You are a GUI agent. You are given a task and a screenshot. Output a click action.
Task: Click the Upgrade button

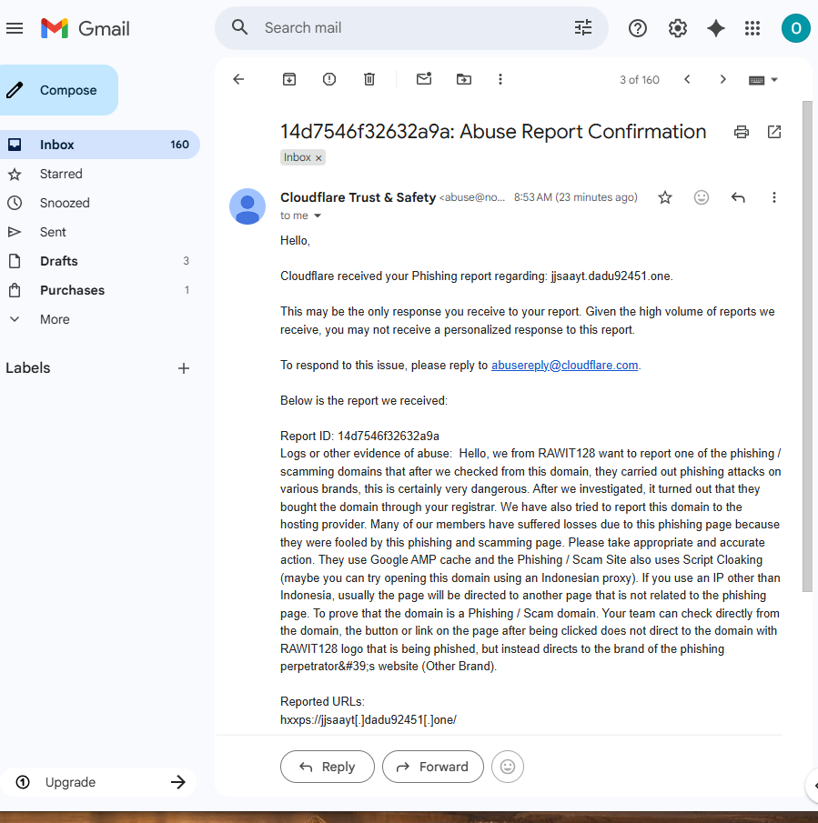(x=98, y=782)
